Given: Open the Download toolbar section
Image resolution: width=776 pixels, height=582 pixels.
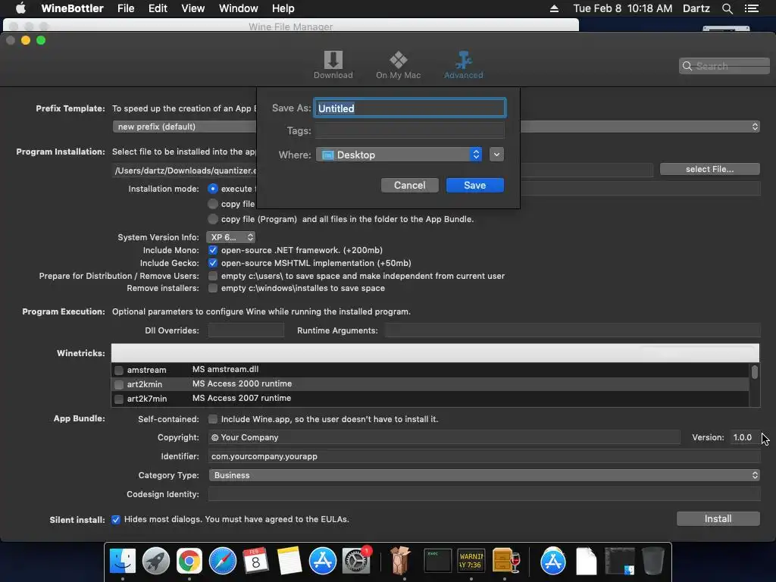Looking at the screenshot, I should (x=333, y=65).
